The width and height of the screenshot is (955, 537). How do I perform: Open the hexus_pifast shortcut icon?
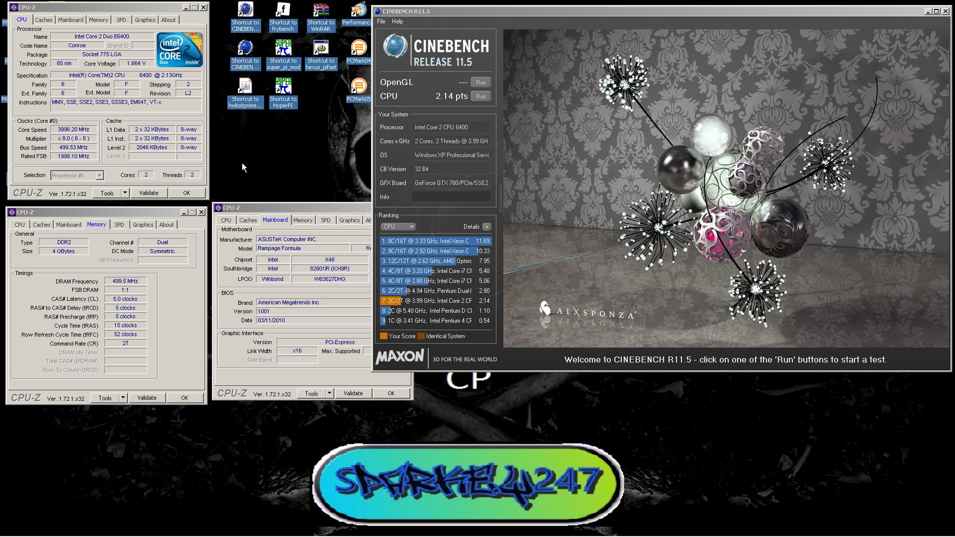click(321, 55)
